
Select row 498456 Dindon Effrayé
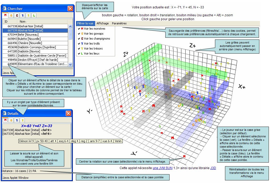35,60
